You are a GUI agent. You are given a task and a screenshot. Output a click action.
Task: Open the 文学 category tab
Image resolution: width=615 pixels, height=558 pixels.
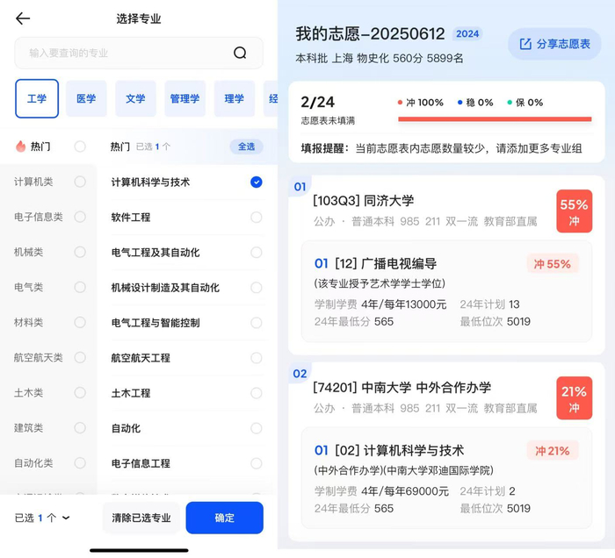click(135, 98)
